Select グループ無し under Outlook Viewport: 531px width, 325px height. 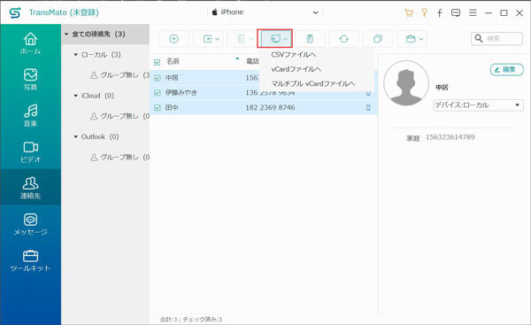(119, 158)
